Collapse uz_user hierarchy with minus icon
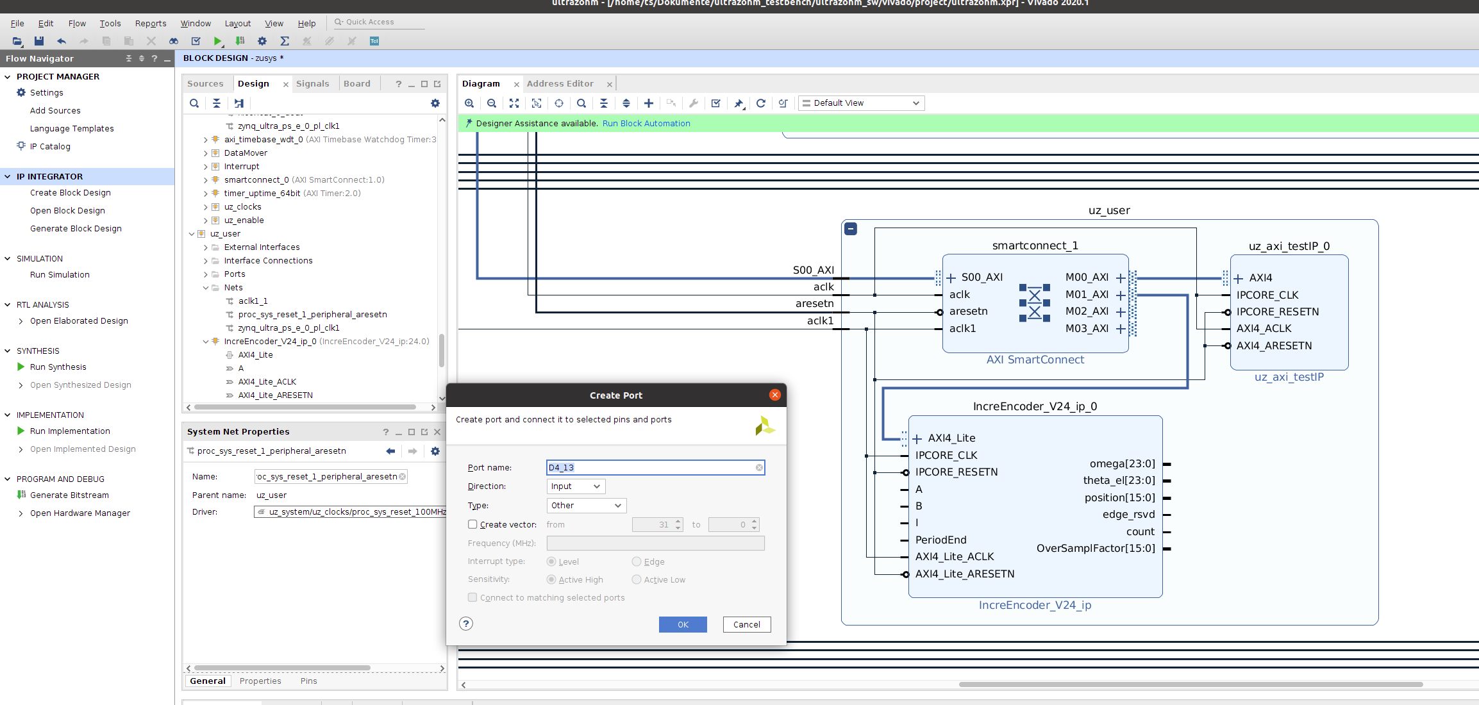The width and height of the screenshot is (1479, 705). [851, 229]
